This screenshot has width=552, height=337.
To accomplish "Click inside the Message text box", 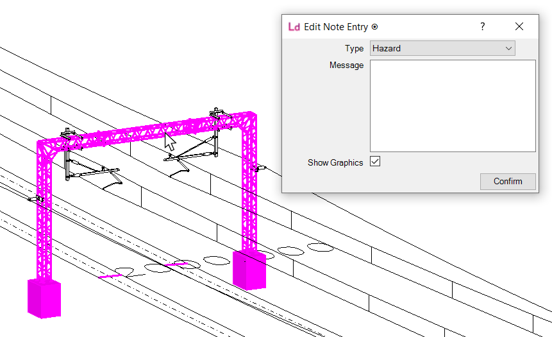I will pyautogui.click(x=453, y=106).
